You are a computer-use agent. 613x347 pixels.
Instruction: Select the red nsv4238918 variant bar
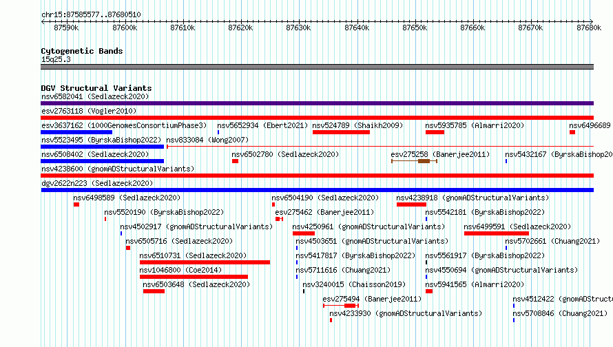411,204
